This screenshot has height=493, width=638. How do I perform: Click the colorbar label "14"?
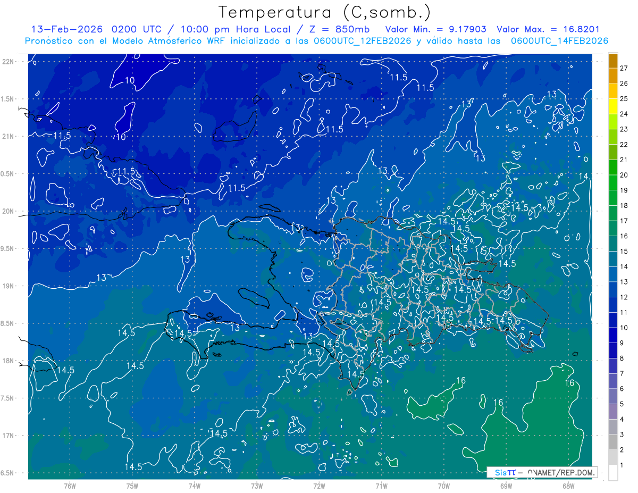coord(624,266)
